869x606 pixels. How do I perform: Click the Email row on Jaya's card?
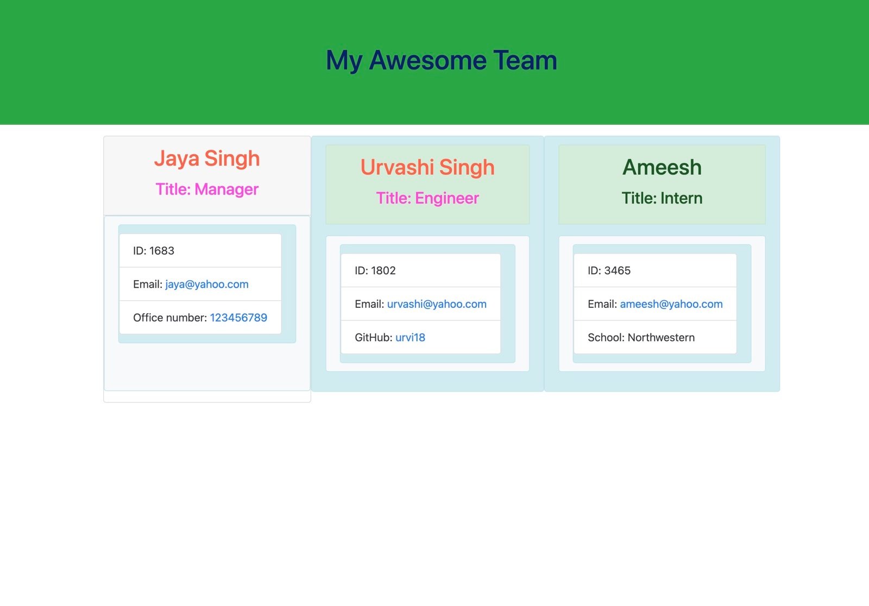tap(200, 284)
